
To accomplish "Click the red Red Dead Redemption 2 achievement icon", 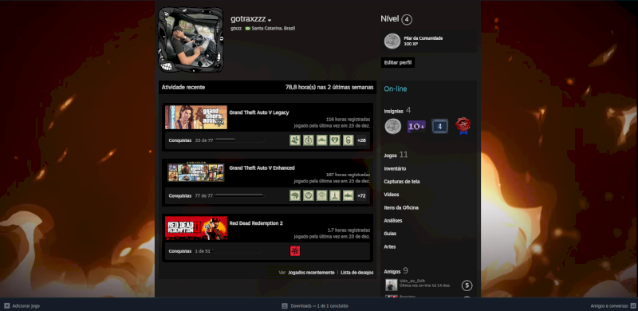I will [x=295, y=251].
